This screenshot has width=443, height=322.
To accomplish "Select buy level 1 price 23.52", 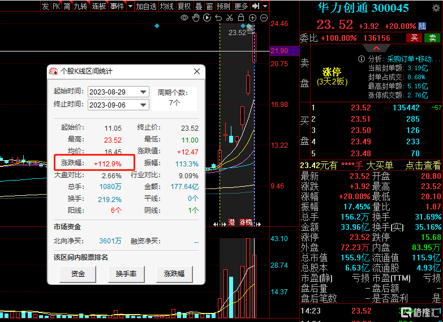I will (x=361, y=108).
